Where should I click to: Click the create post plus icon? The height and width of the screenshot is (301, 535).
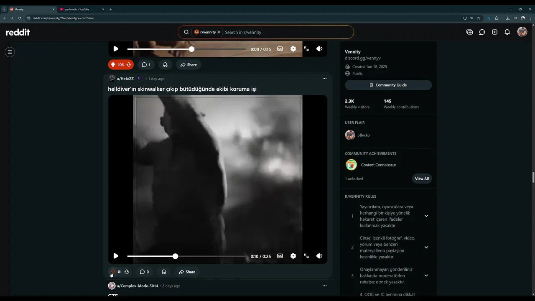[494, 32]
